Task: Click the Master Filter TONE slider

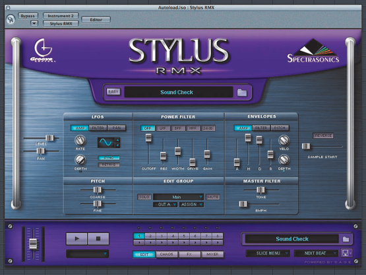Action: (x=260, y=190)
